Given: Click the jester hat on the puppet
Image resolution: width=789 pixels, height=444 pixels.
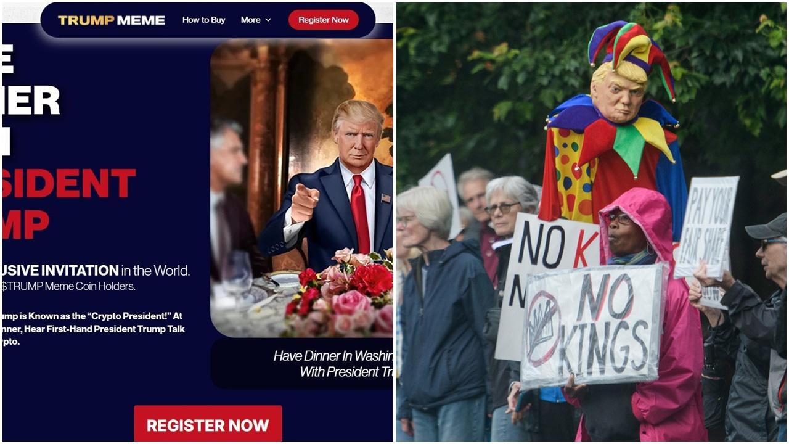Looking at the screenshot, I should click(630, 52).
